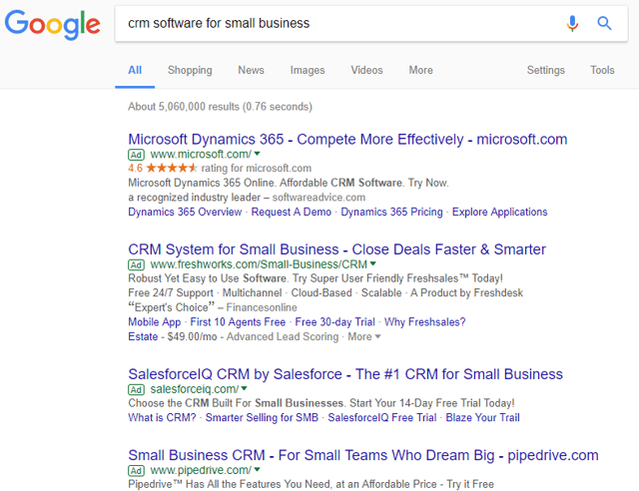Click the Ad badge beside www.pipedrive.com/
Image resolution: width=639 pixels, height=491 pixels.
[x=136, y=470]
